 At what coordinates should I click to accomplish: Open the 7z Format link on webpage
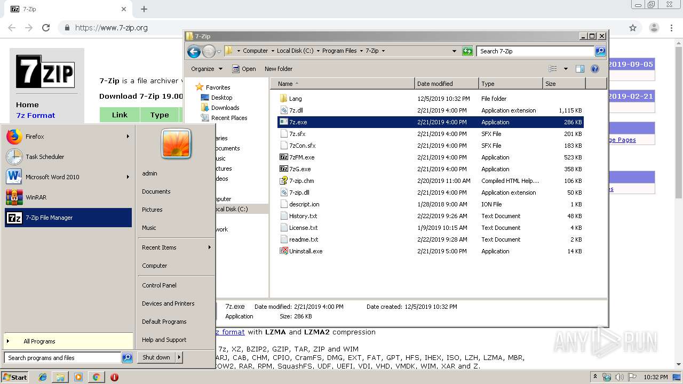pyautogui.click(x=36, y=115)
